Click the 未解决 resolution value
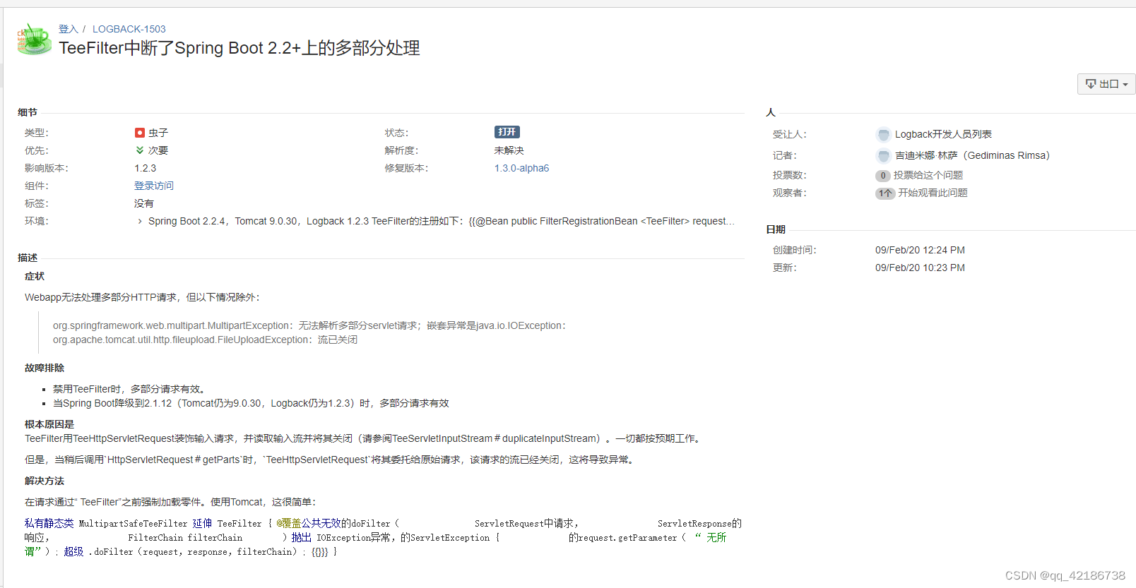Image resolution: width=1136 pixels, height=588 pixels. (x=509, y=150)
